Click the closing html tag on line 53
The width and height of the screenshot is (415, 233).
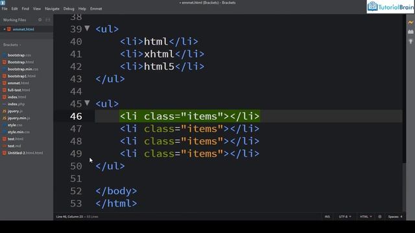[x=116, y=203]
